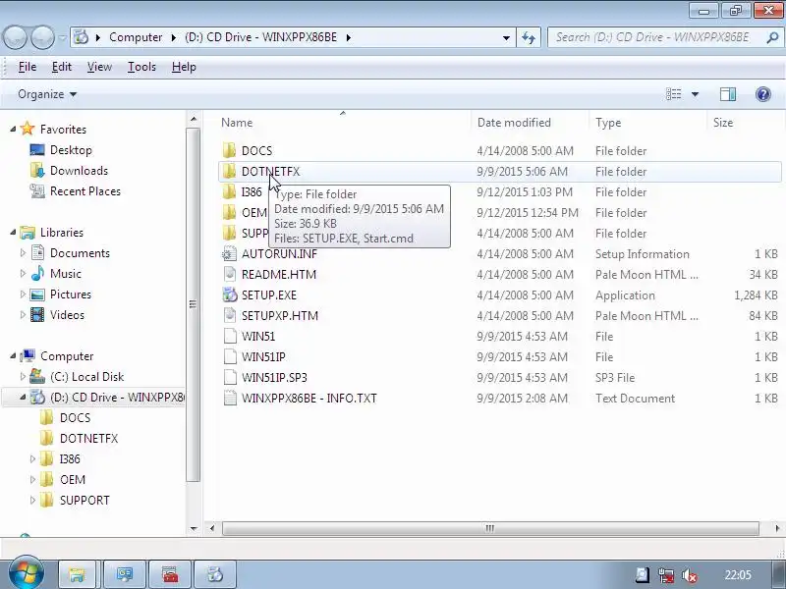
Task: Expand the SUPPORT folder in tree
Action: pyautogui.click(x=32, y=500)
